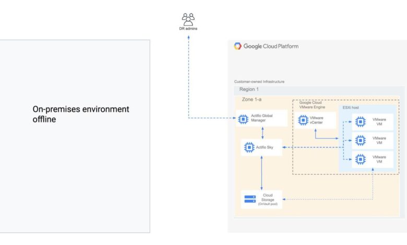
Task: Select the VMware vCenter chip icon
Action: [303, 120]
